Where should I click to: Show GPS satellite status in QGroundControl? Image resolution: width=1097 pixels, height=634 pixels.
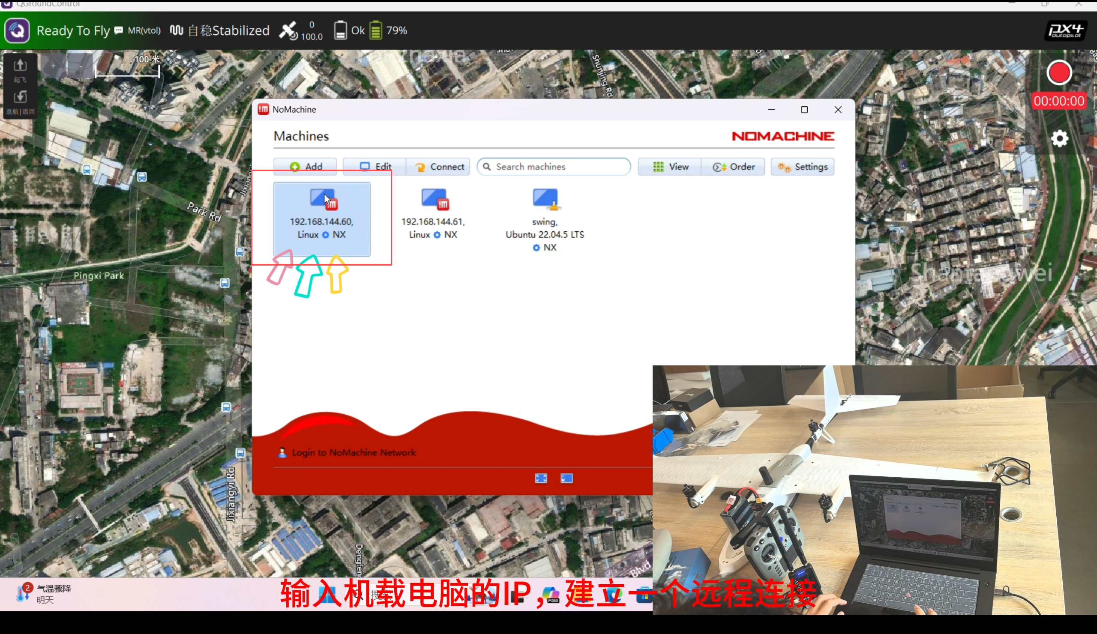pyautogui.click(x=301, y=30)
